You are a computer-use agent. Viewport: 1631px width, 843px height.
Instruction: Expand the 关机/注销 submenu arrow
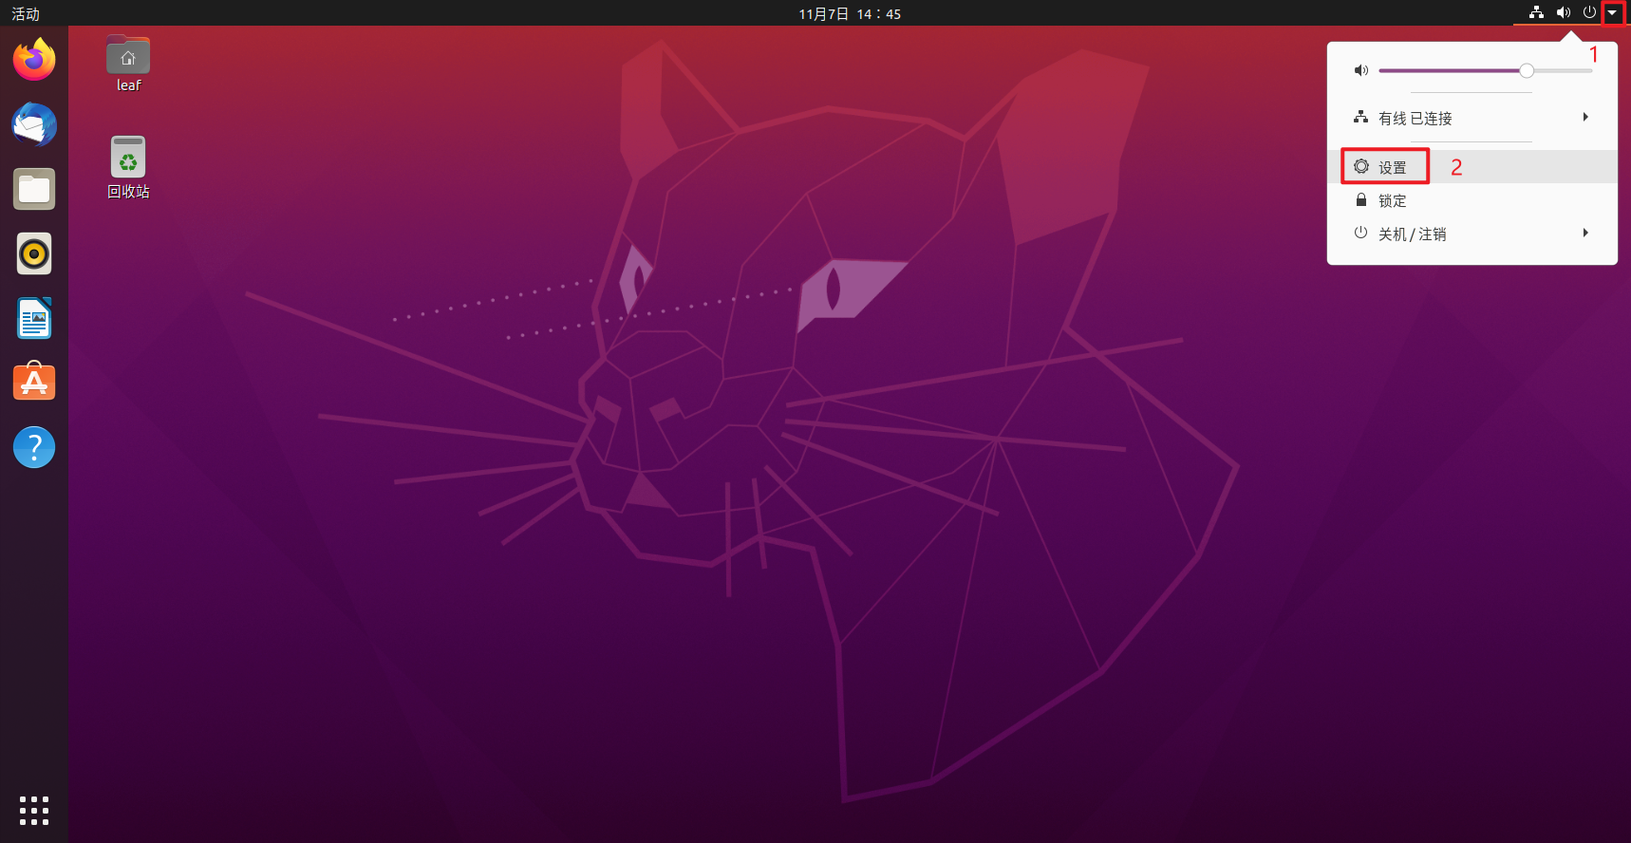click(x=1585, y=233)
